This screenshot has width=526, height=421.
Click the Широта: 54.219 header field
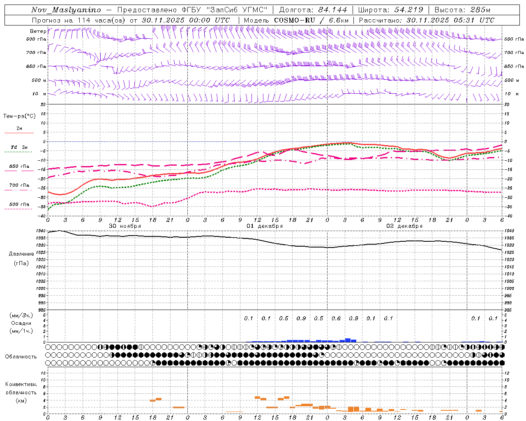pyautogui.click(x=390, y=10)
